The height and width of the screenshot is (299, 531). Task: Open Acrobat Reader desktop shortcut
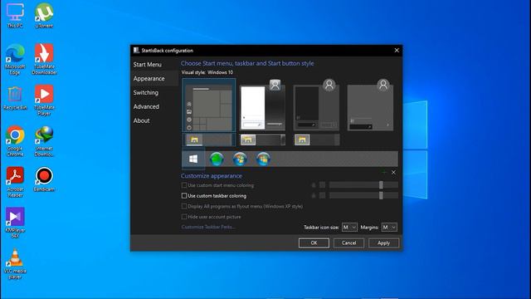coord(15,182)
